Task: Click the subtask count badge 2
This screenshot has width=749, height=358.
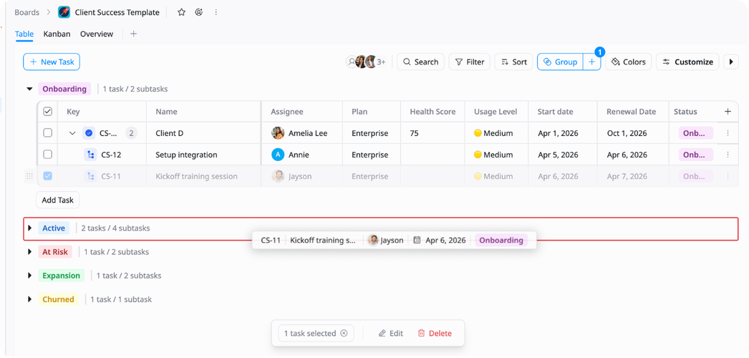Action: pos(131,133)
